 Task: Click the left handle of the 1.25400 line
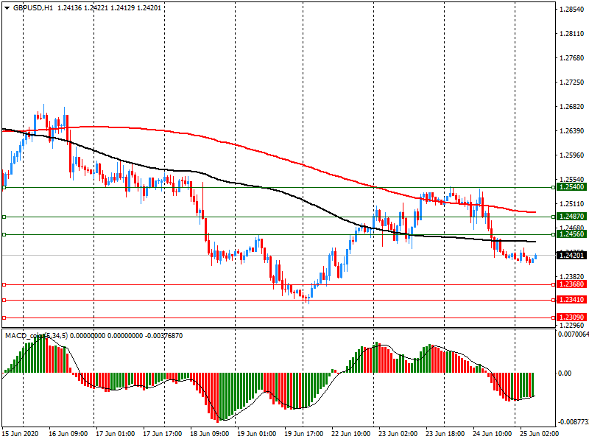click(4, 187)
